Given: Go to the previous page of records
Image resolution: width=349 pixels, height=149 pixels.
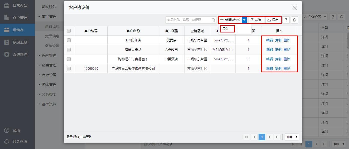Looking at the screenshot, I should (254, 137).
